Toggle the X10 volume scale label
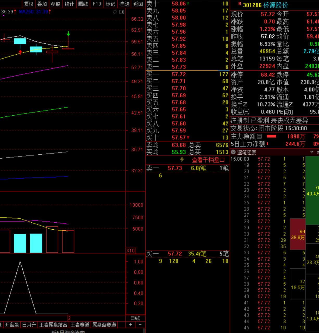The height and width of the screenshot is (333, 319). click(x=130, y=250)
